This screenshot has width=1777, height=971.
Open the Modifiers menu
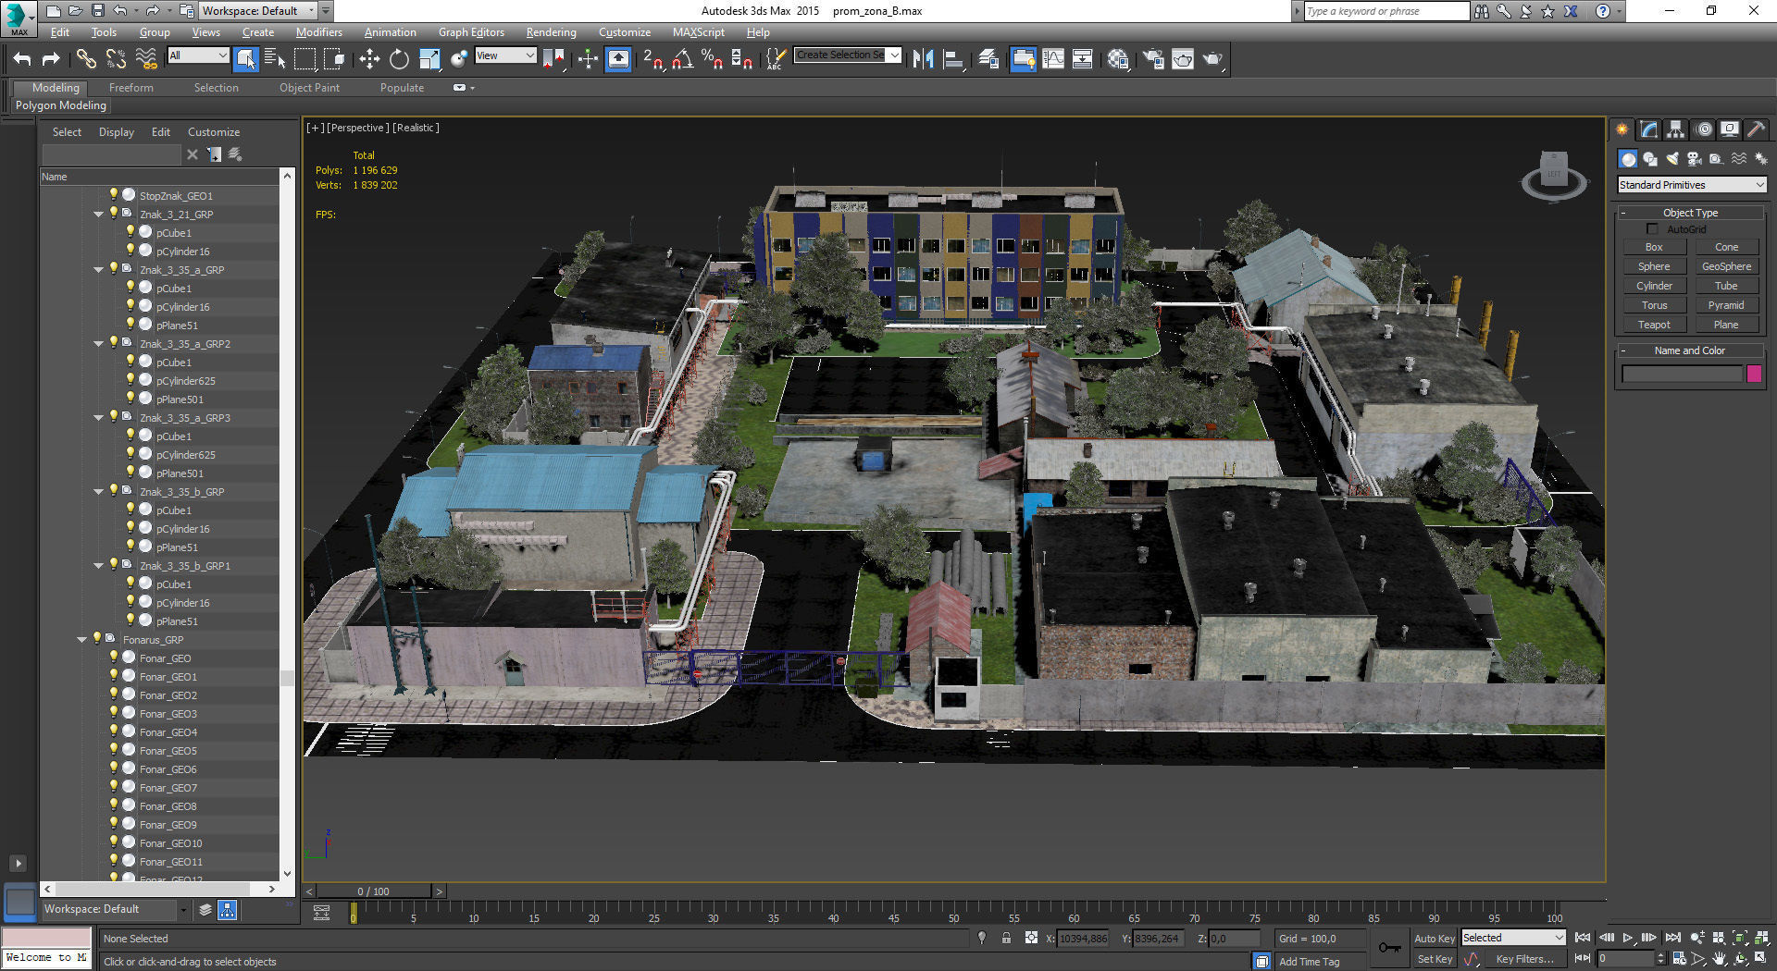coord(318,32)
